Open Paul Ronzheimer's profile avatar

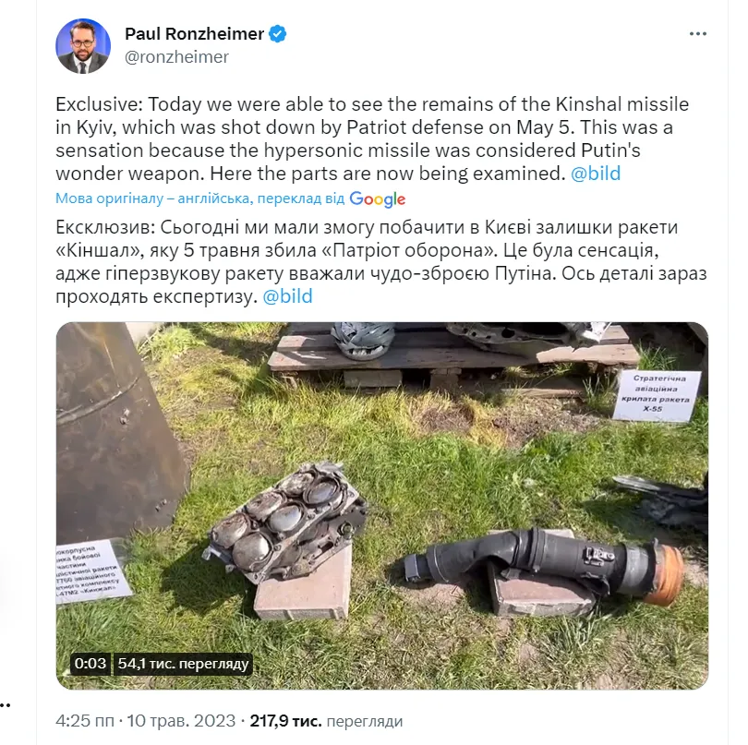83,46
